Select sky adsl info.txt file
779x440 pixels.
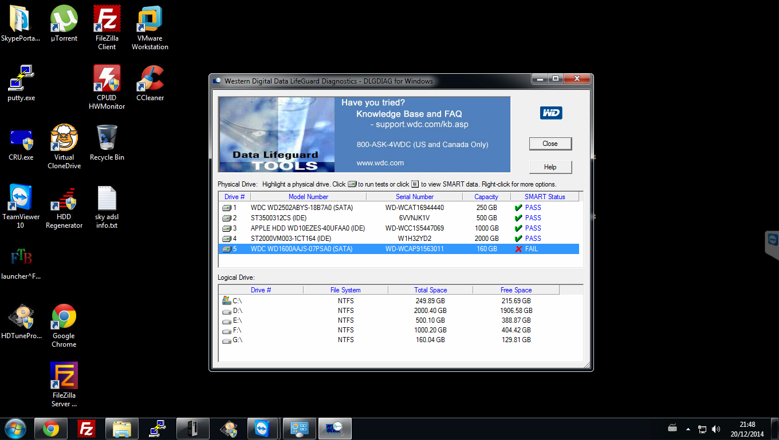tap(107, 207)
